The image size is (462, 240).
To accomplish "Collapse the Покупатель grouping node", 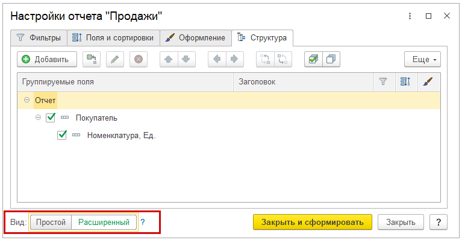I will (38, 118).
